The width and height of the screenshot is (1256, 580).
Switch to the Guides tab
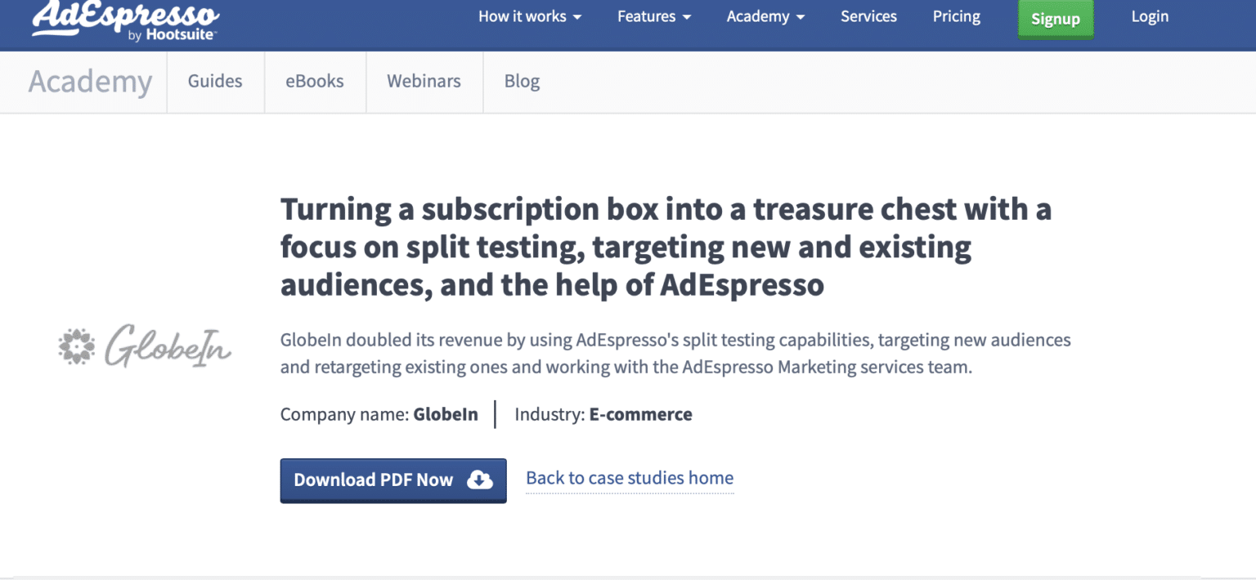tap(215, 82)
